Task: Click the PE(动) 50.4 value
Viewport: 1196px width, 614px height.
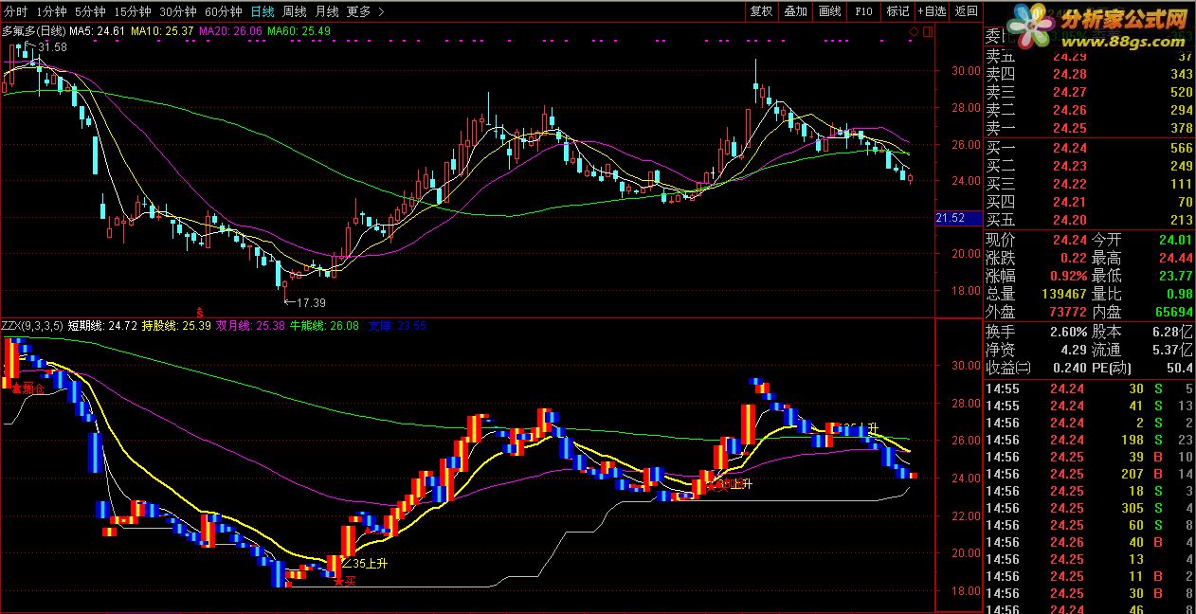Action: click(1179, 368)
